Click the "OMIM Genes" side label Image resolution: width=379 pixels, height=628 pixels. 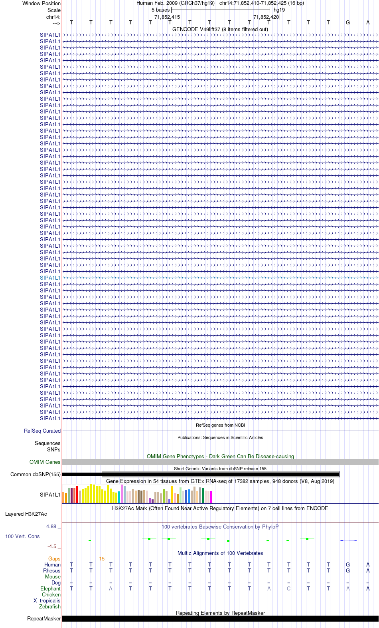point(45,462)
